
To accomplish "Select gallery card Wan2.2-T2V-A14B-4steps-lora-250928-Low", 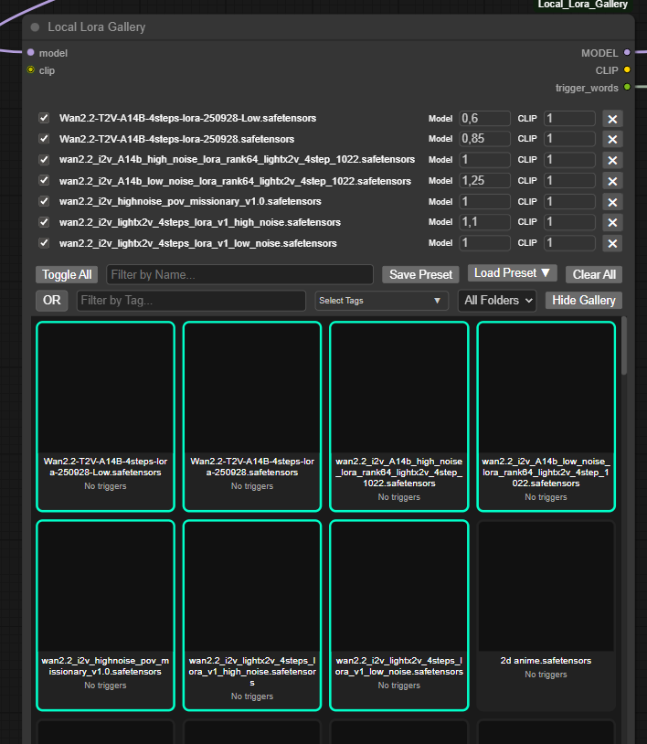I will [x=105, y=417].
